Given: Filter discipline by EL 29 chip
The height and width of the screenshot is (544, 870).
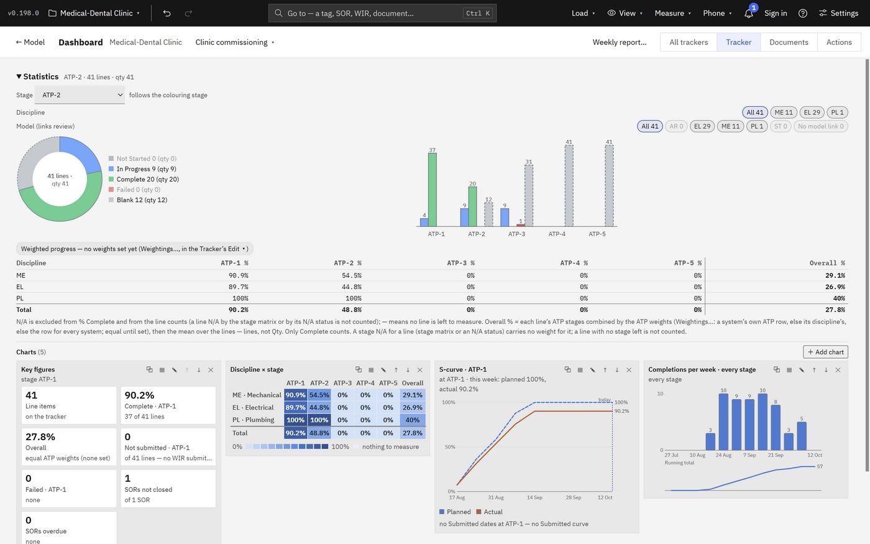Looking at the screenshot, I should pos(812,113).
